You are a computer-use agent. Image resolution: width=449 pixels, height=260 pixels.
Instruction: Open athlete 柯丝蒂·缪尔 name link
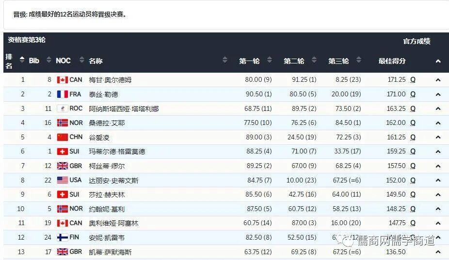point(107,166)
